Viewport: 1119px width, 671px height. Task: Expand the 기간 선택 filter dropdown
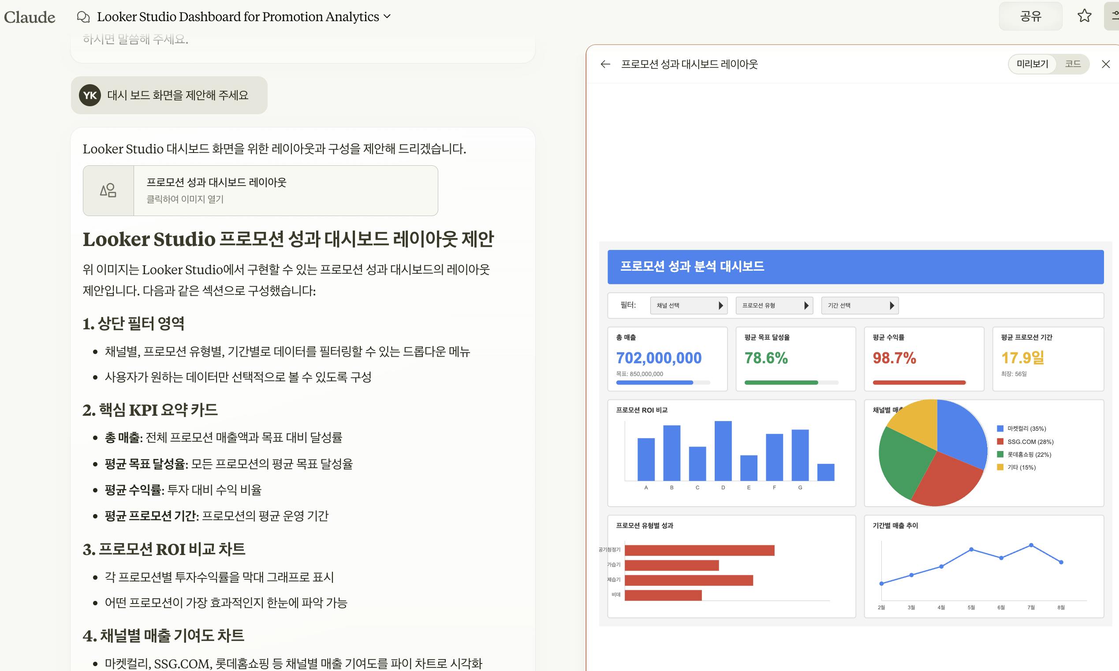coord(859,306)
